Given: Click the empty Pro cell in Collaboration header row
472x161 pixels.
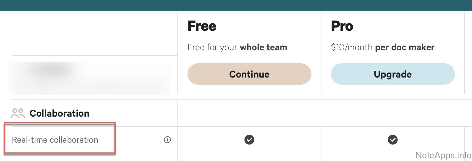Looking at the screenshot, I should [393, 113].
